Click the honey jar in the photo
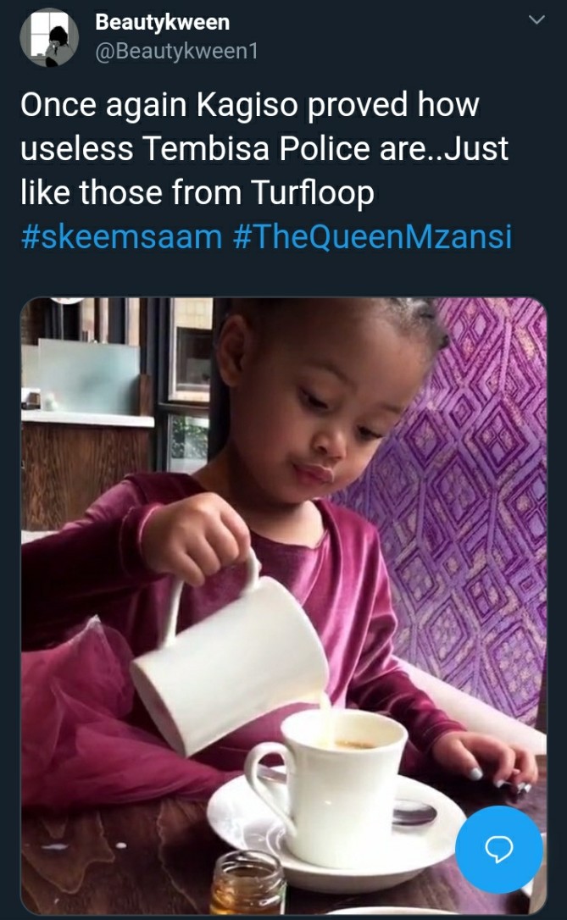Viewport: 567px width, 920px height. pyautogui.click(x=247, y=883)
